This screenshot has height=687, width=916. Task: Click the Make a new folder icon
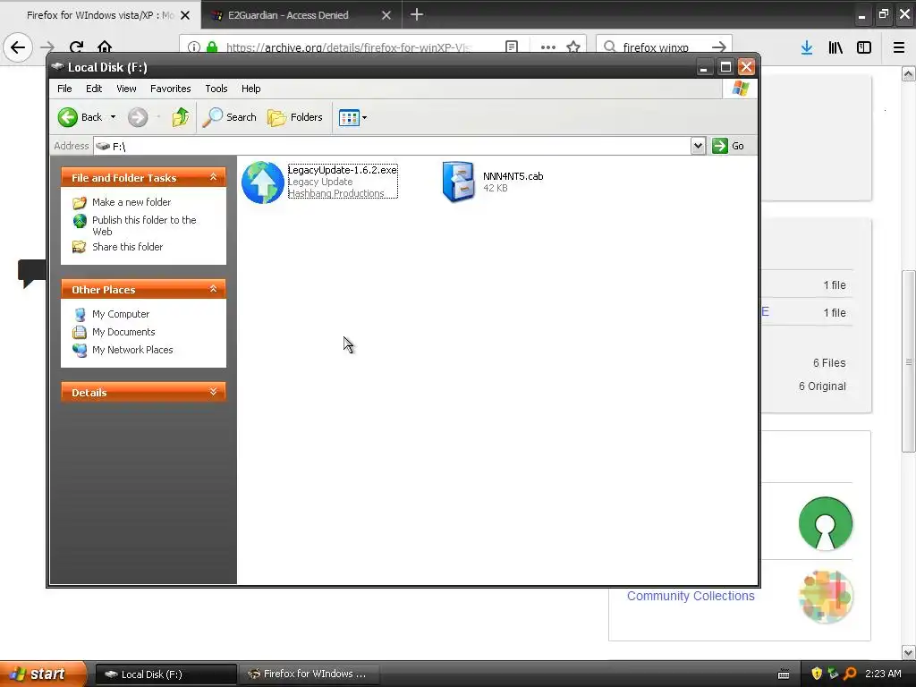tap(80, 203)
